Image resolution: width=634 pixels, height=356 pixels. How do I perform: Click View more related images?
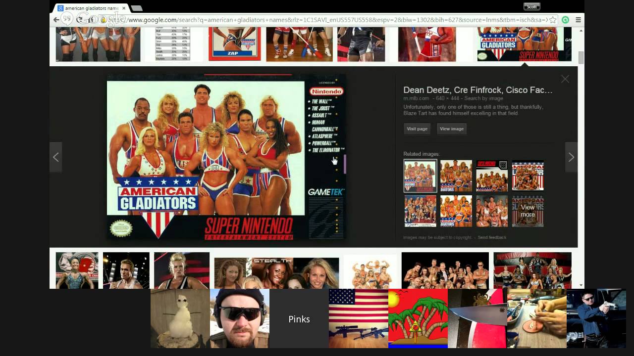[528, 211]
